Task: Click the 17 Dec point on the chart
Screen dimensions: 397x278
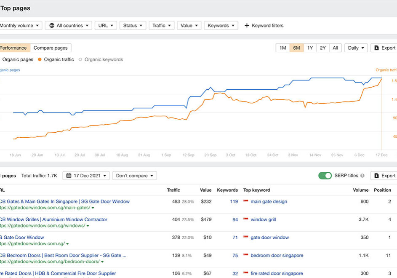Action: tap(381, 79)
